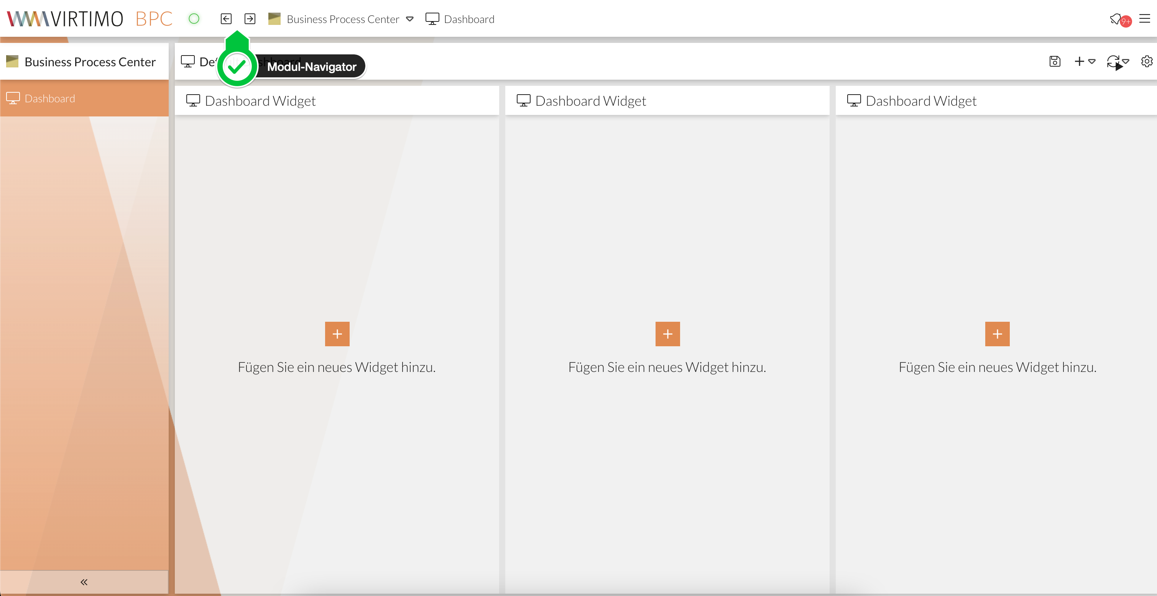
Task: Add a widget in the third column
Action: point(997,334)
